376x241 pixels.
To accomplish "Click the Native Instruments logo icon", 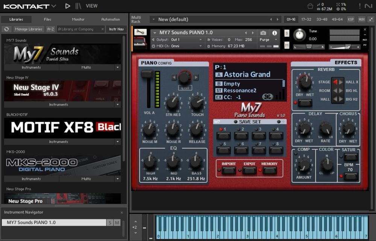I will [368, 6].
